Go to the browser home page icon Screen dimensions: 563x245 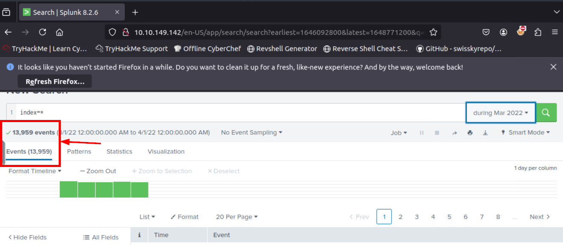[x=60, y=32]
